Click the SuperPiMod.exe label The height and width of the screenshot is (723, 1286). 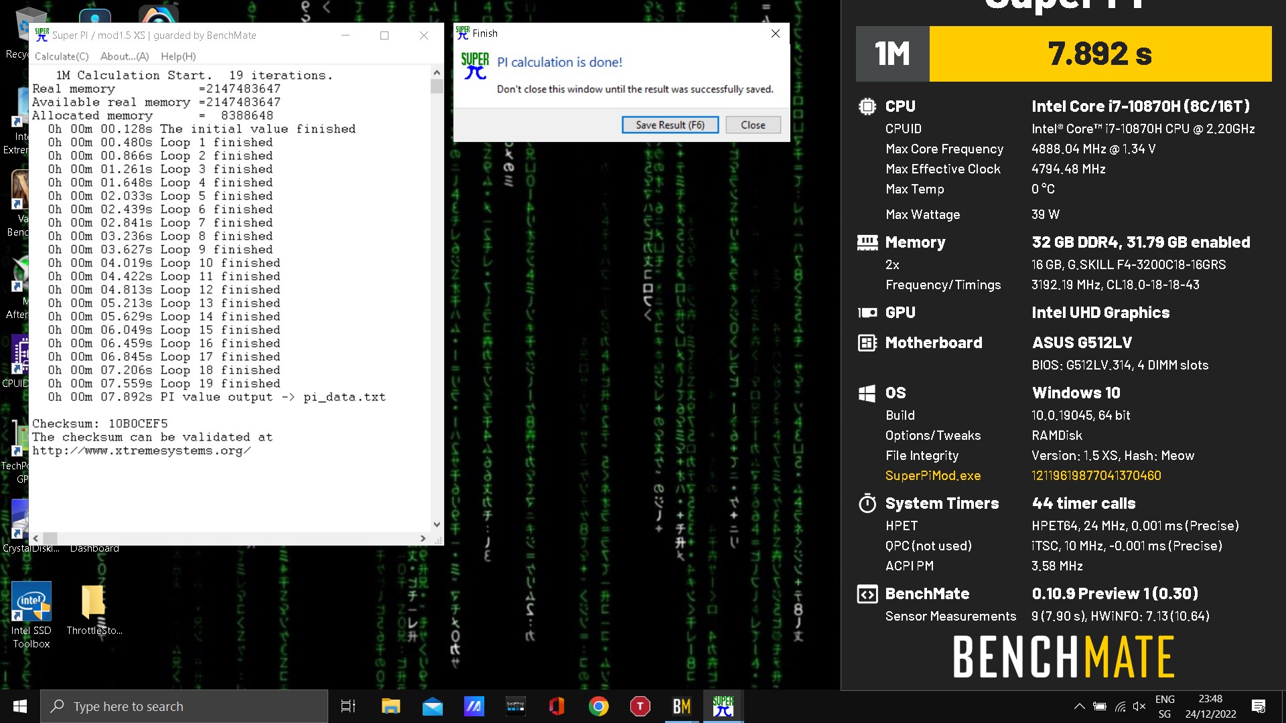click(933, 475)
